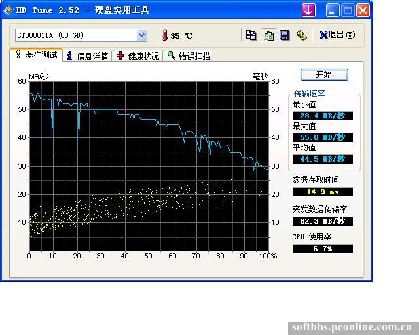Open the 健康状况 health tab
The image size is (419, 335).
point(138,56)
